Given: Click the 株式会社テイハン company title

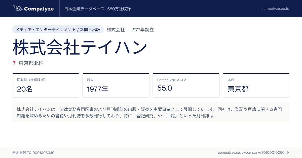Looking at the screenshot, I should [80, 47].
